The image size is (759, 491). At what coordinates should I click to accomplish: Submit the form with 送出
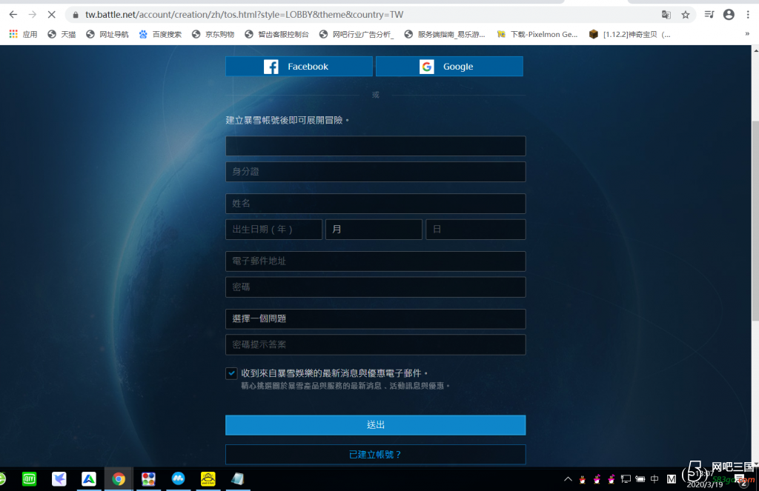pos(376,425)
